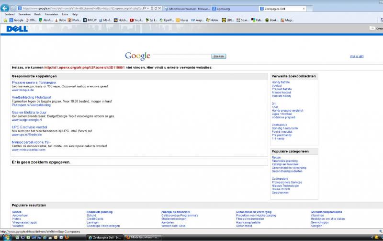The width and height of the screenshot is (383, 241).
Task: Switch to the Modelbouwforum.nl tab
Action: [187, 9]
